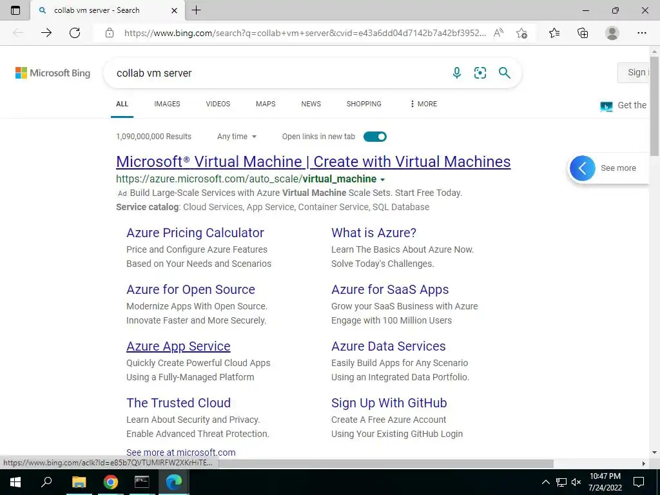Toggle Open links in new tab
Image resolution: width=660 pixels, height=495 pixels.
coord(374,137)
